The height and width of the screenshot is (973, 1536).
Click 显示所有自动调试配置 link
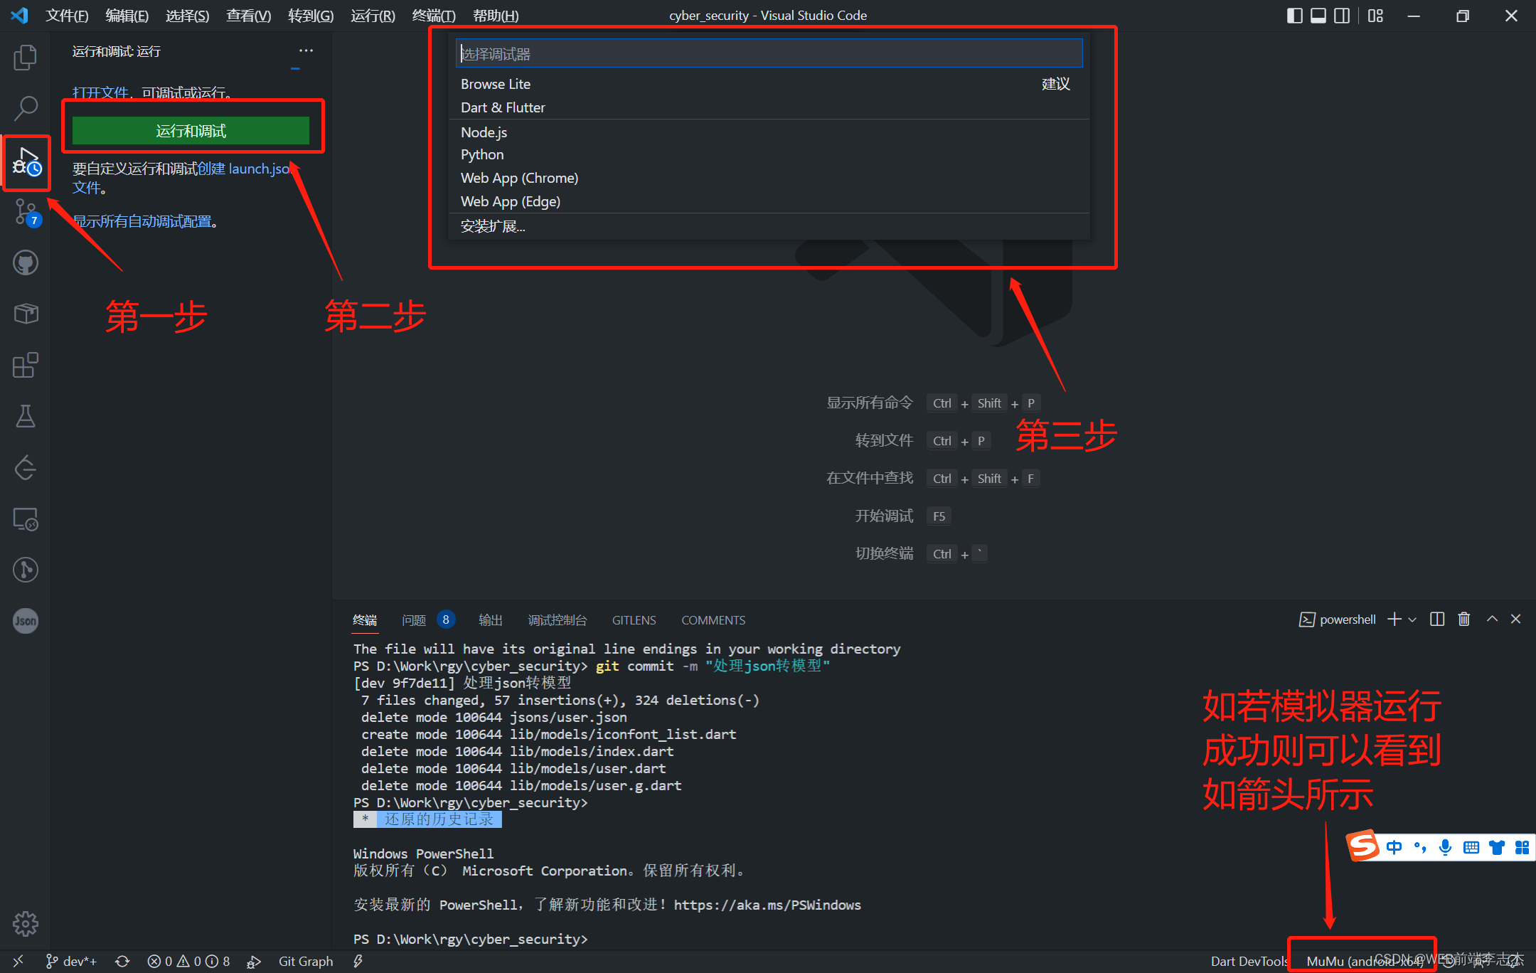142,221
